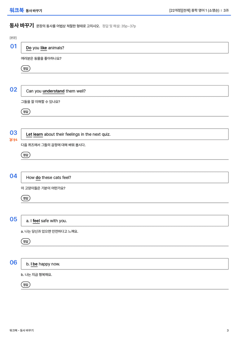Click the underlined 'I be' in question 06
The height and width of the screenshot is (337, 238).
click(x=34, y=264)
